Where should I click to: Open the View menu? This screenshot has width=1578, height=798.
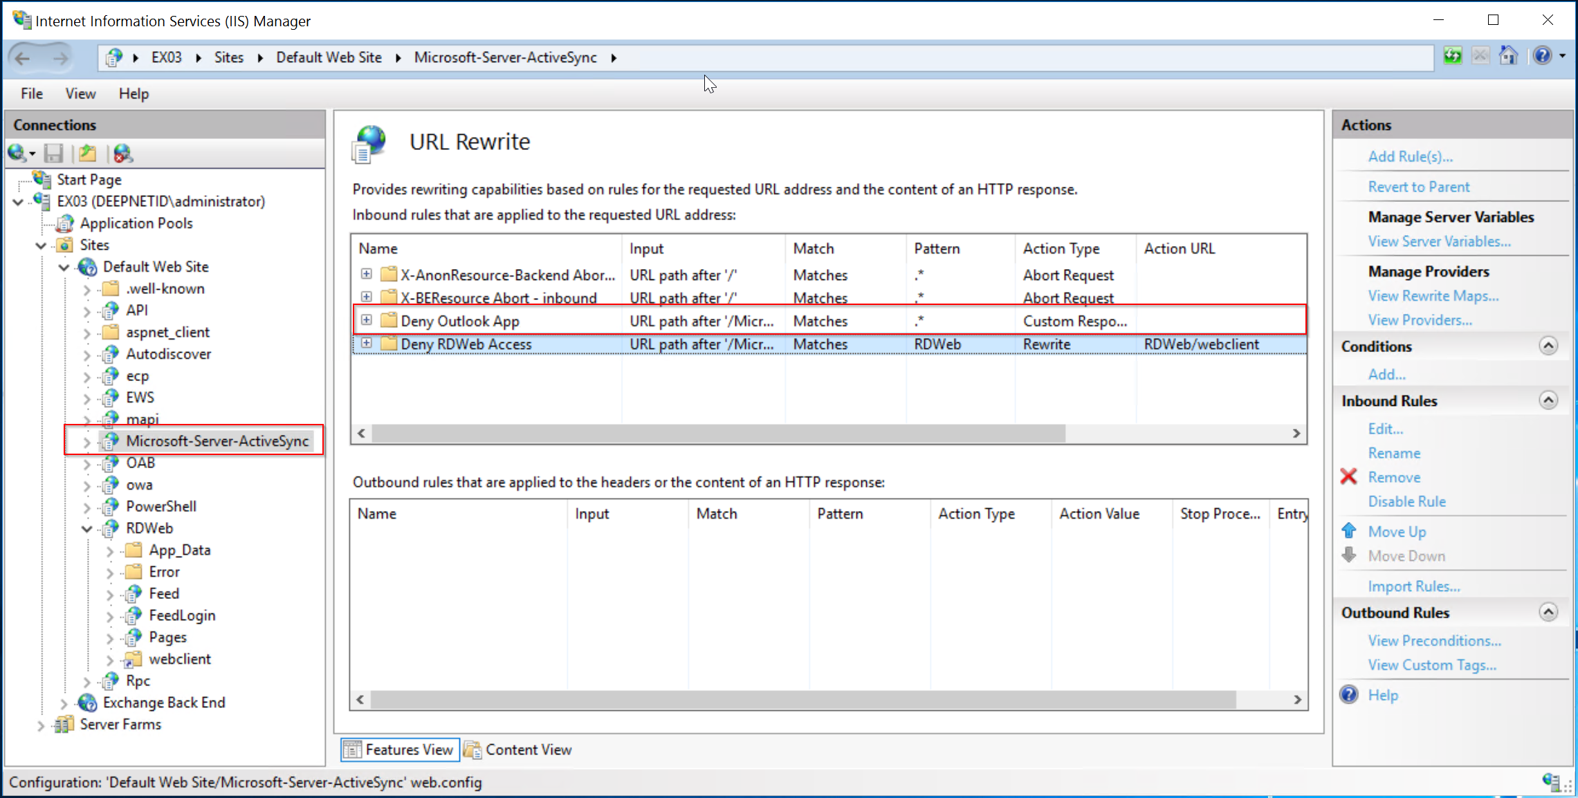[80, 93]
